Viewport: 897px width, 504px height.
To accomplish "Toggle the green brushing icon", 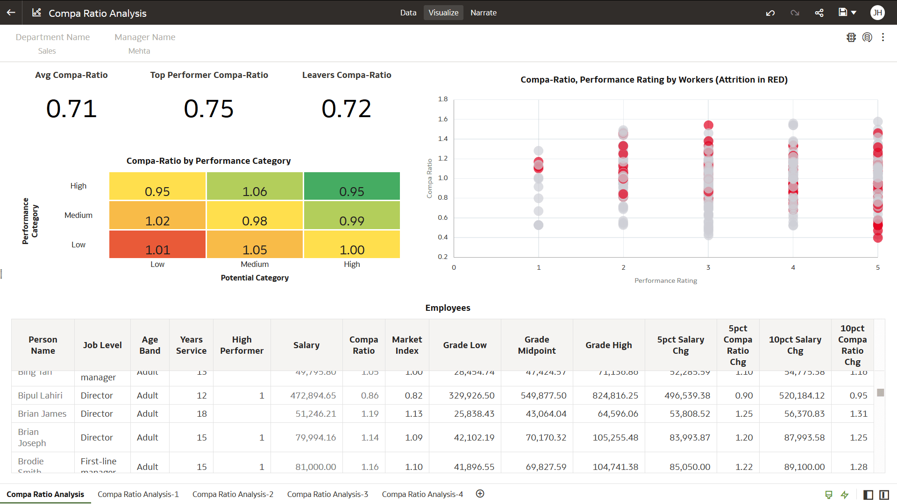I will pos(829,495).
